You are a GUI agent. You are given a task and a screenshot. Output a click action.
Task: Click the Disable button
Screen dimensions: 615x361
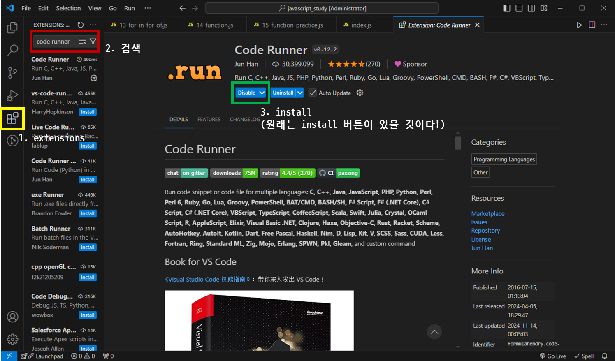click(246, 93)
